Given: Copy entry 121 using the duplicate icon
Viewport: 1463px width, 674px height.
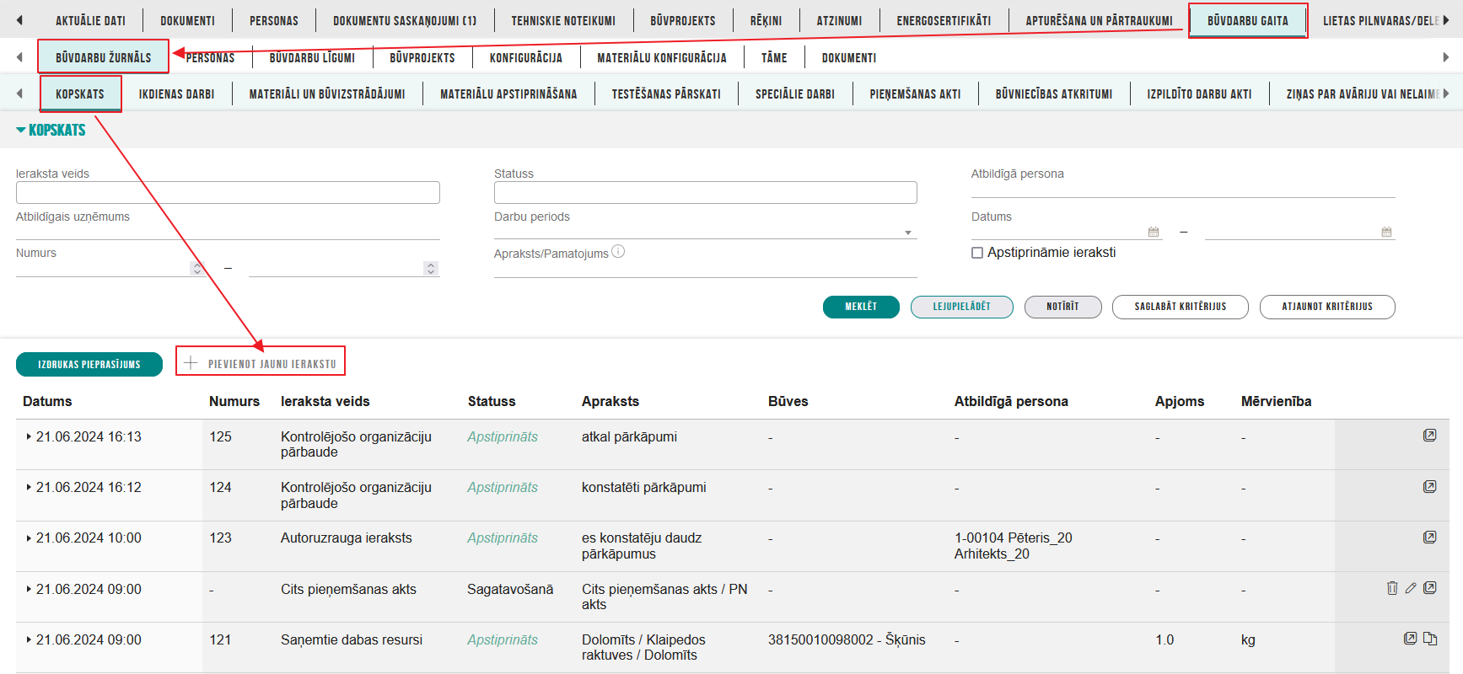Looking at the screenshot, I should tap(1430, 639).
